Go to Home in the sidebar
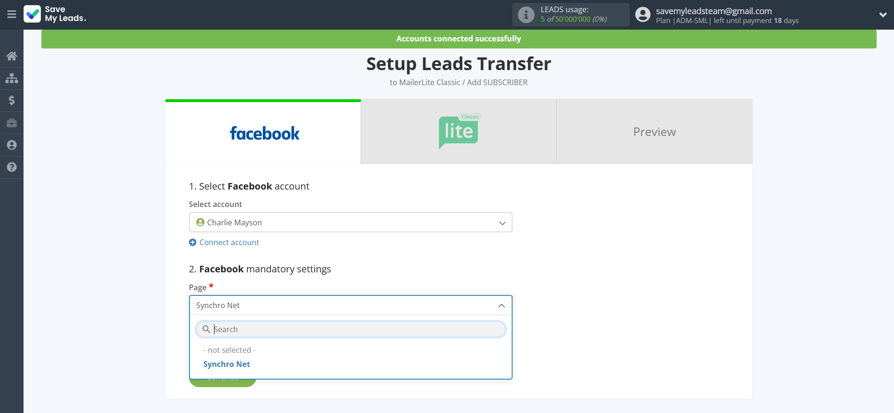Screen dimensions: 894x413 pos(12,56)
